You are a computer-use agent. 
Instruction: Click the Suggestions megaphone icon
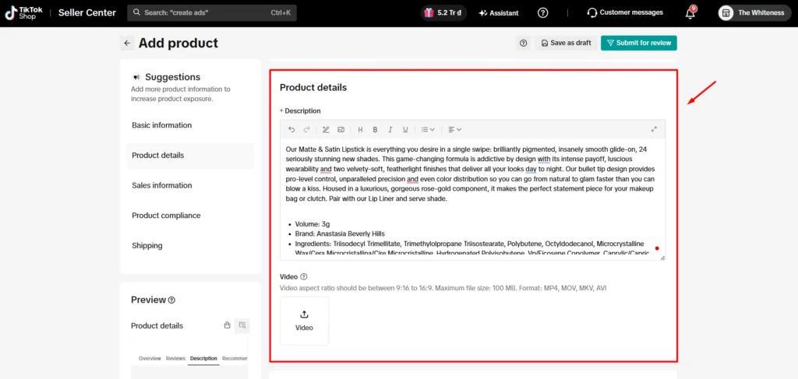136,77
